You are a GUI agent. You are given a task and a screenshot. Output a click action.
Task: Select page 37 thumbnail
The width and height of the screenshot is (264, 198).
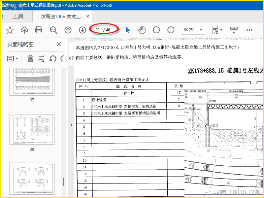click(x=32, y=82)
